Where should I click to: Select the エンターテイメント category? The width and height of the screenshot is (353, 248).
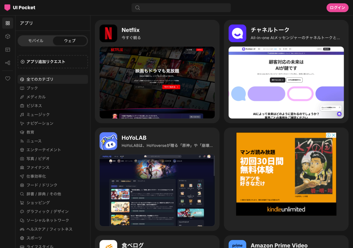point(53,150)
